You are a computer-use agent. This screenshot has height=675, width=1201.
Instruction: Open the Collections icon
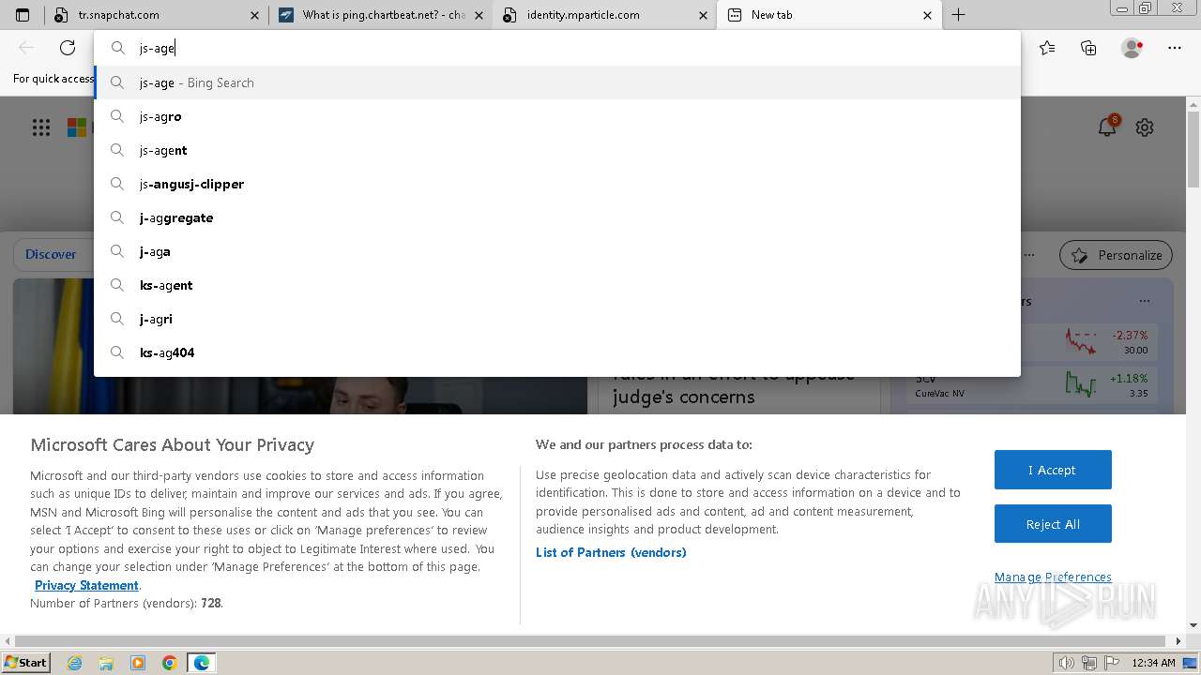point(1088,48)
